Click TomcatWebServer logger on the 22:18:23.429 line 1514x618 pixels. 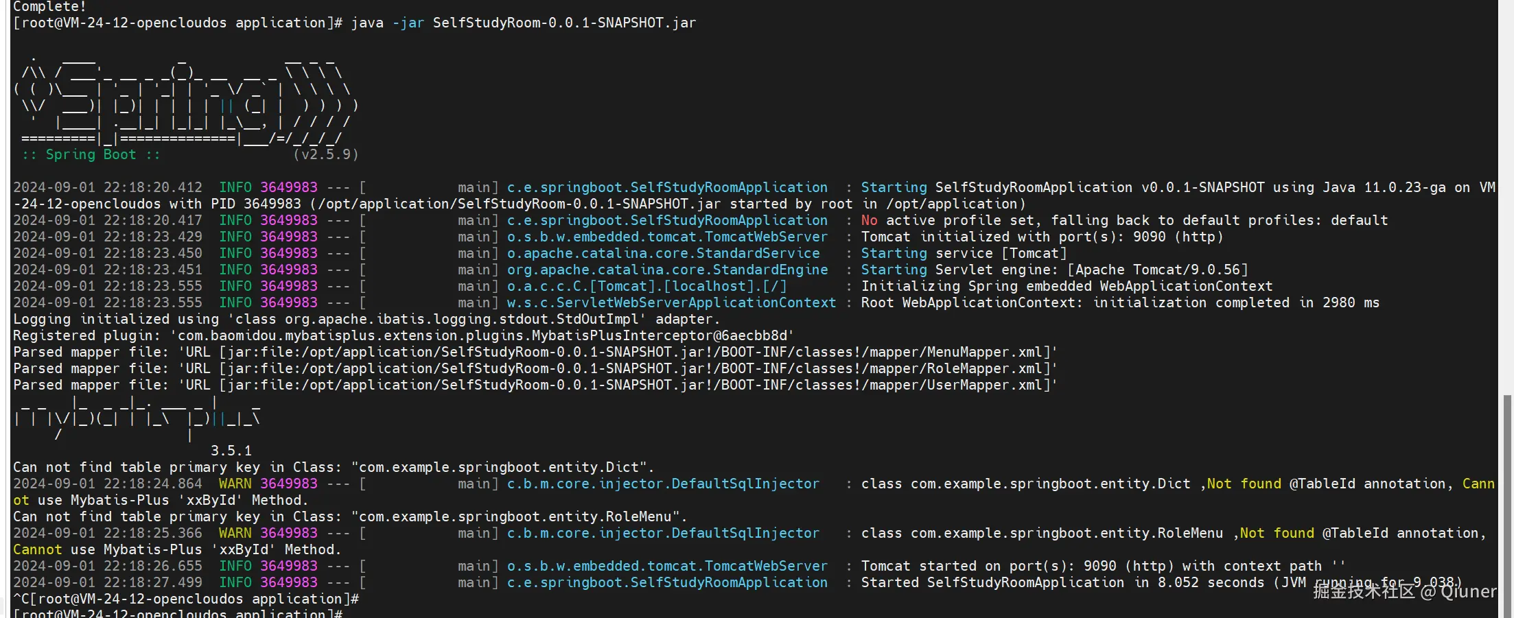click(668, 237)
